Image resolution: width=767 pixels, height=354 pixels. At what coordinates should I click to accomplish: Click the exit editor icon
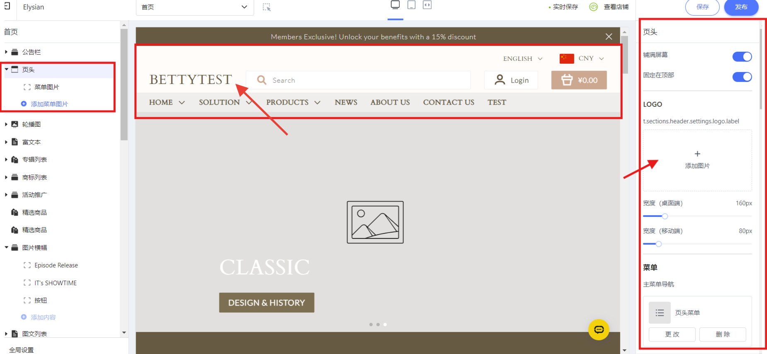click(7, 6)
